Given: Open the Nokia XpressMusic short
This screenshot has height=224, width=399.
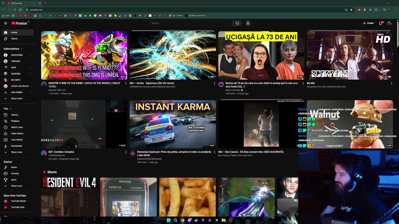Looking at the screenshot, I should (128, 197).
